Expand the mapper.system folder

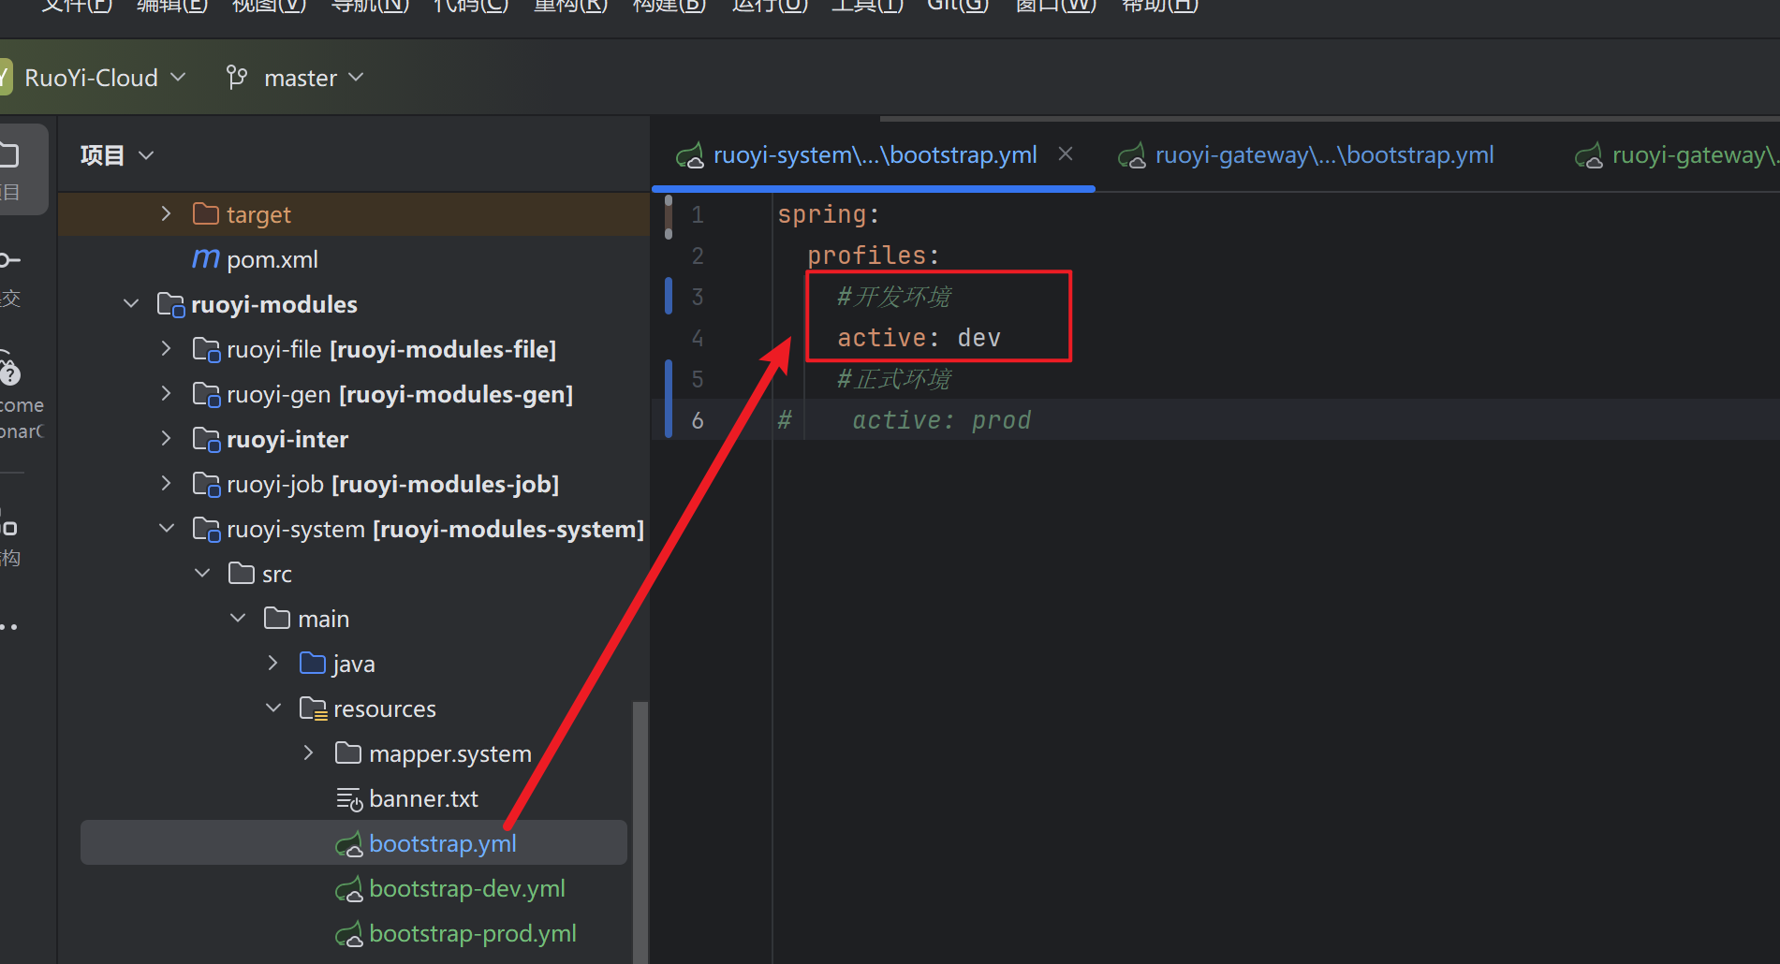309,753
